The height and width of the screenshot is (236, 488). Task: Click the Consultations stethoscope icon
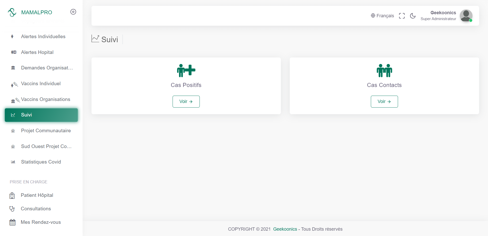click(12, 209)
